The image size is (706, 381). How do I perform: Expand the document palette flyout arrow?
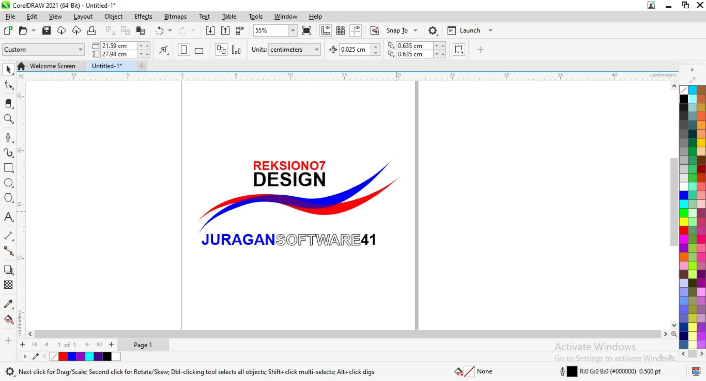[25, 357]
